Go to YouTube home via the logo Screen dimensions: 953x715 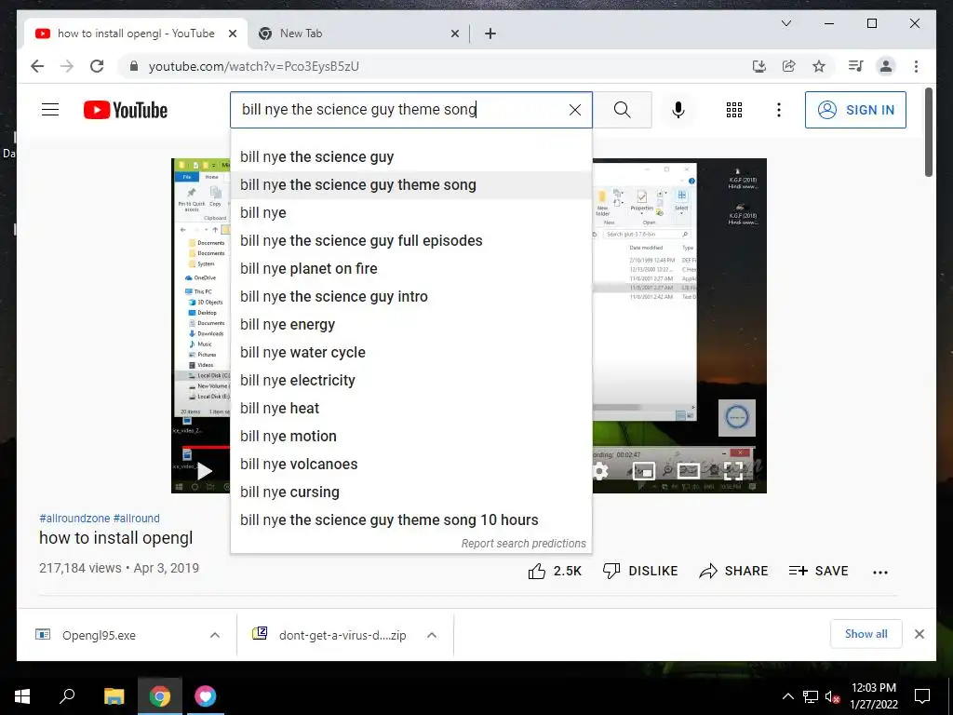tap(126, 110)
